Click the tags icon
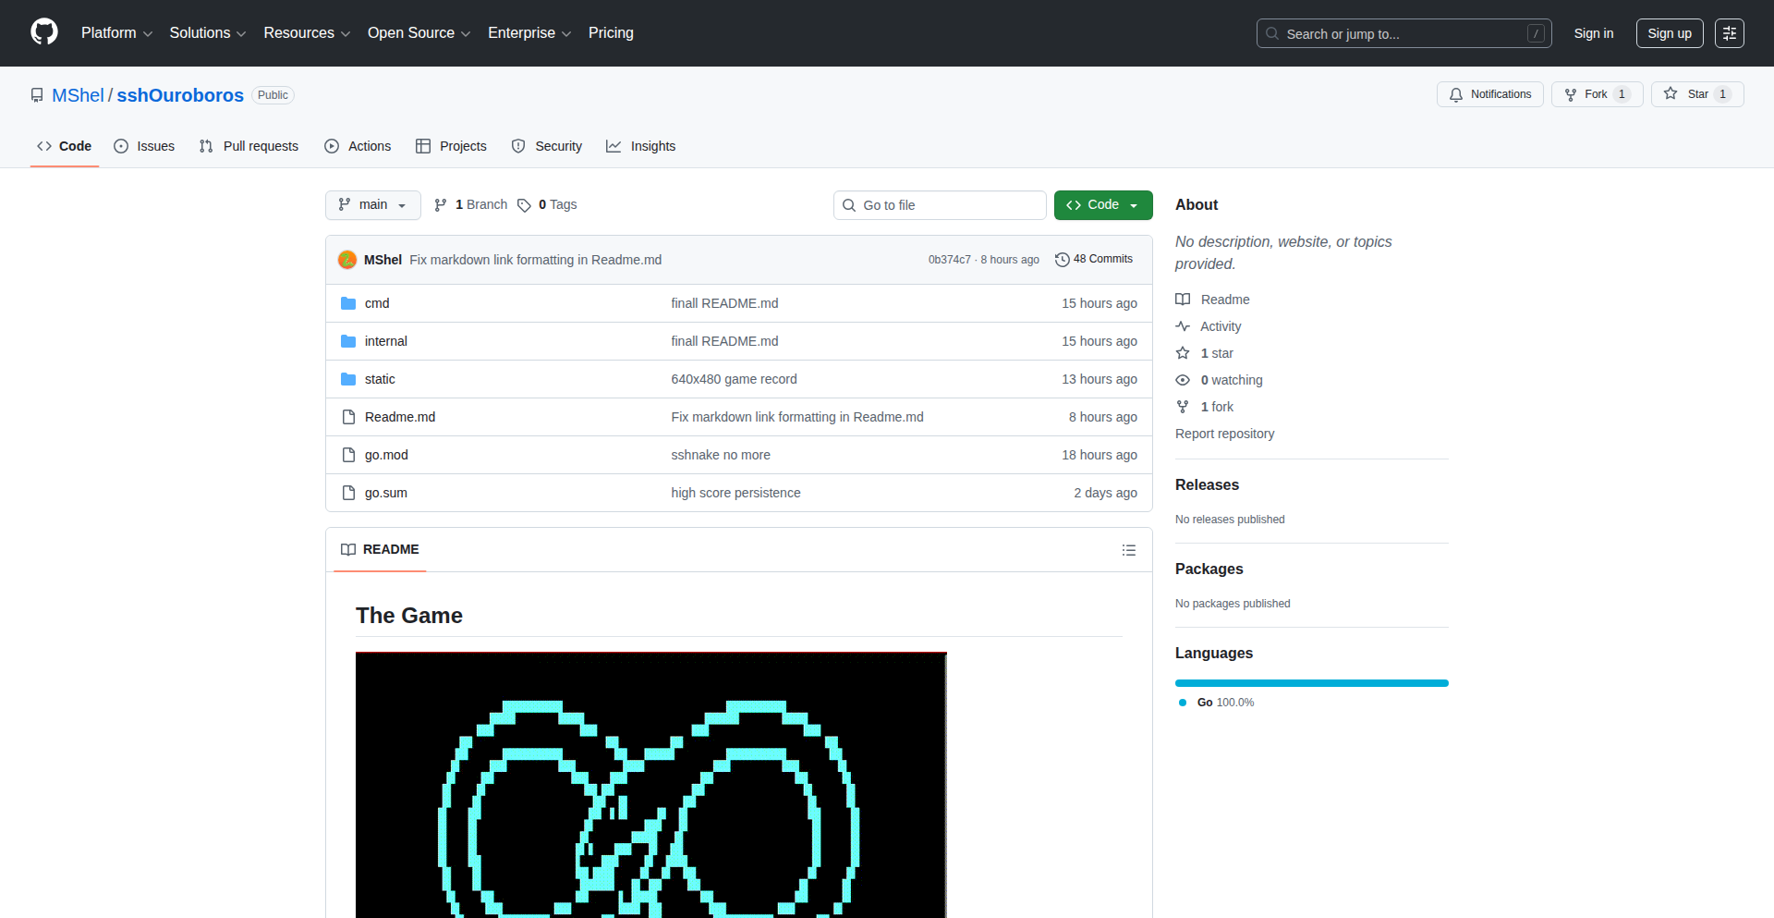 pyautogui.click(x=524, y=205)
